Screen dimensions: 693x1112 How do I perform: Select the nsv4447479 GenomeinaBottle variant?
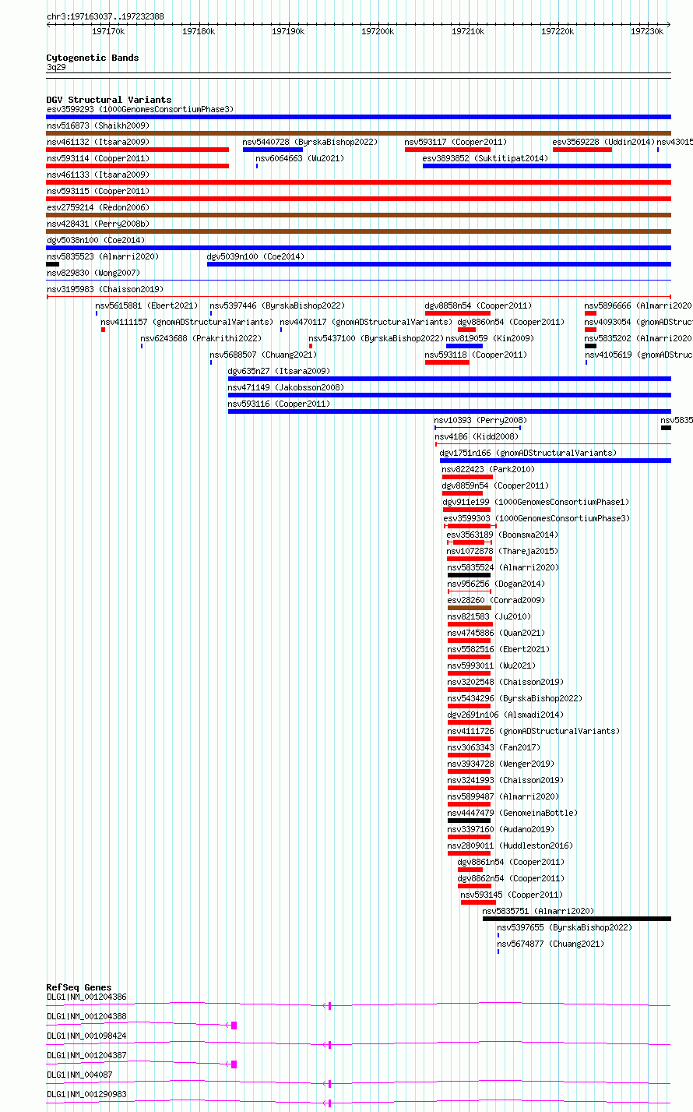click(x=470, y=821)
